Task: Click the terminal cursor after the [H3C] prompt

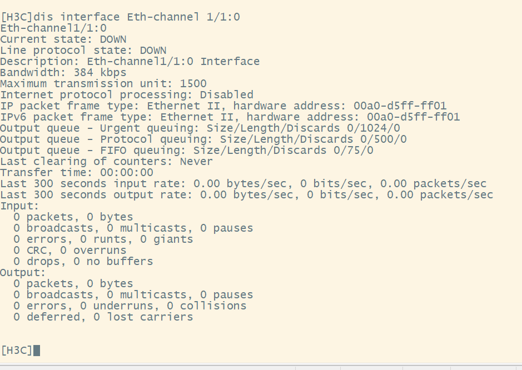Action: [37, 350]
